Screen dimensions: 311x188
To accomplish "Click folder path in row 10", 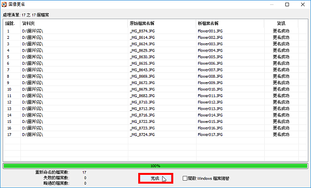I will 32,89.
